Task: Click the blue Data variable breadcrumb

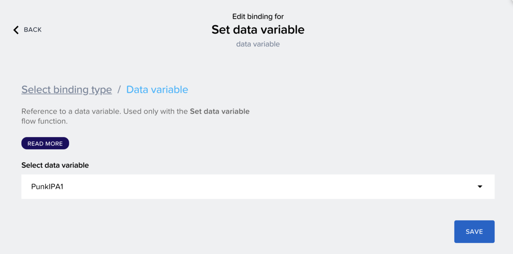Action: [x=157, y=90]
